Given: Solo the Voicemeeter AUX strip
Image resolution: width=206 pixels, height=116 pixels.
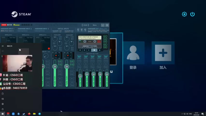Looking at the screenshot, I should pyautogui.click(x=72, y=82).
